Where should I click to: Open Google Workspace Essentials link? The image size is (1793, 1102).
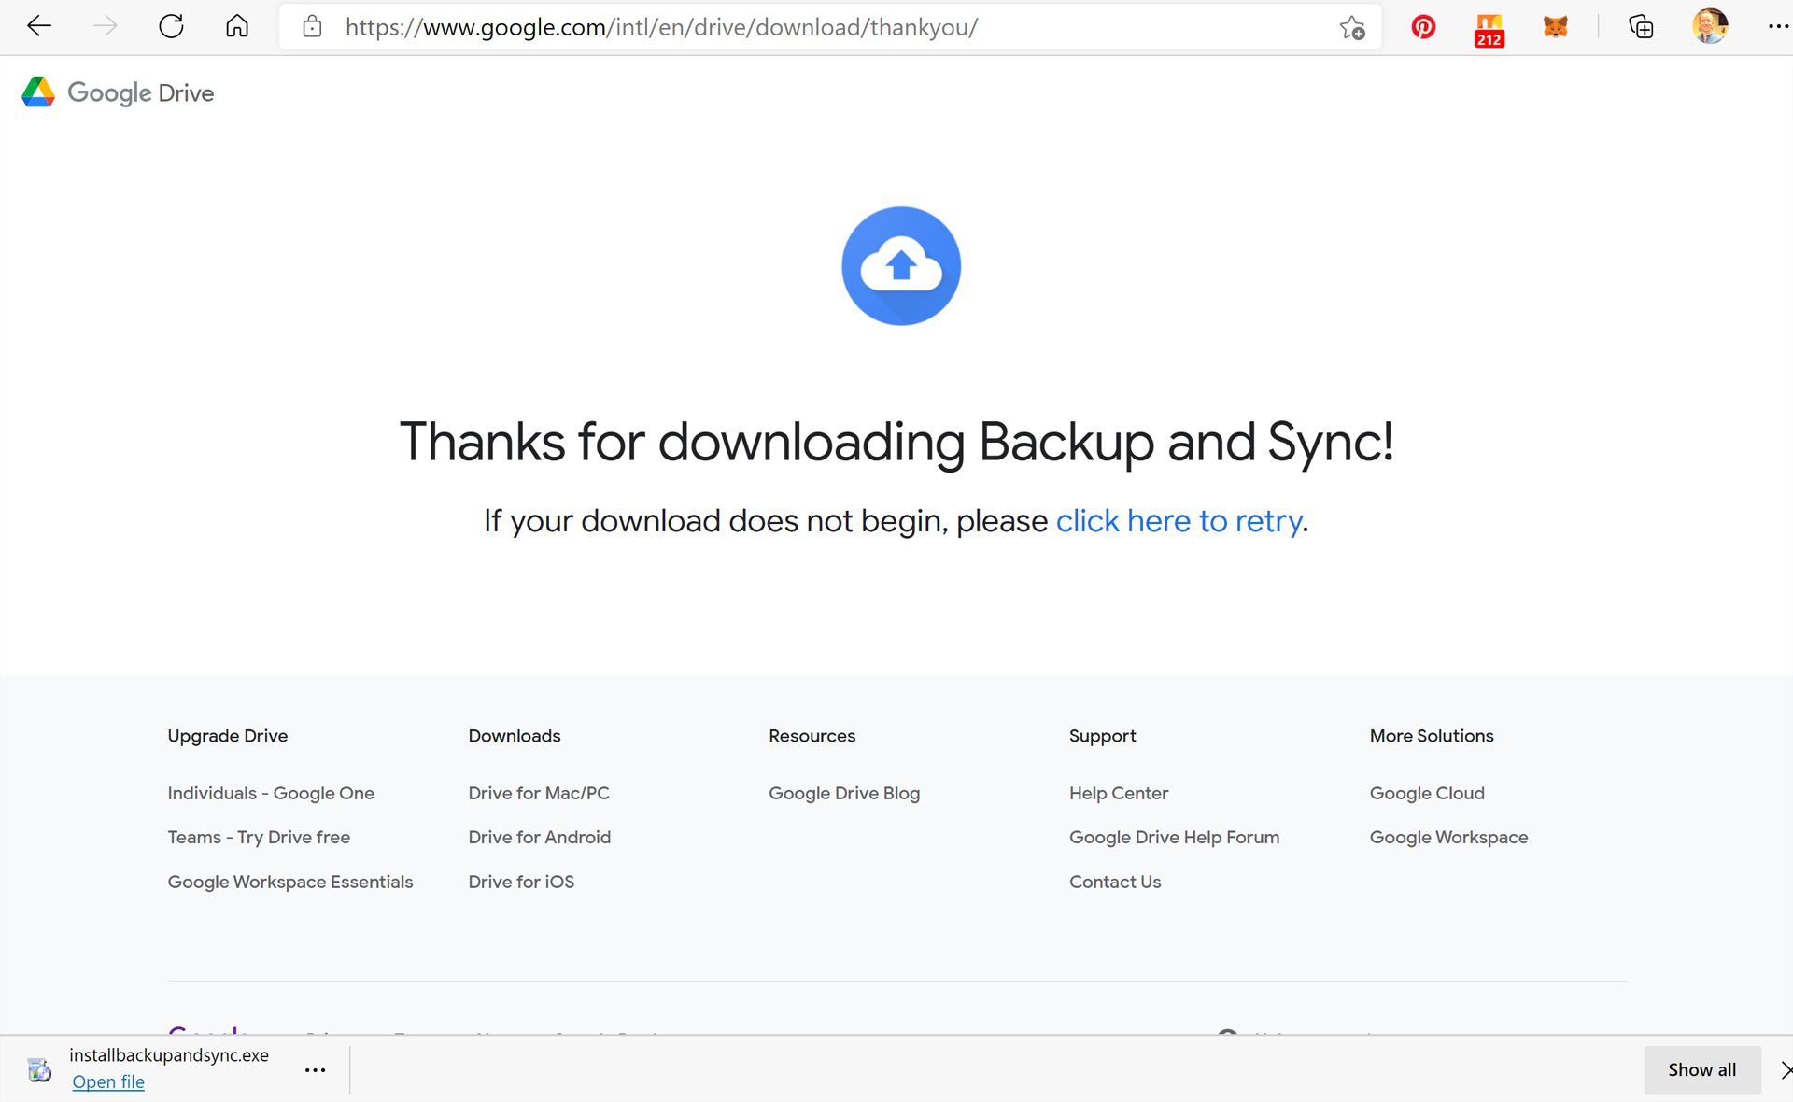(289, 882)
